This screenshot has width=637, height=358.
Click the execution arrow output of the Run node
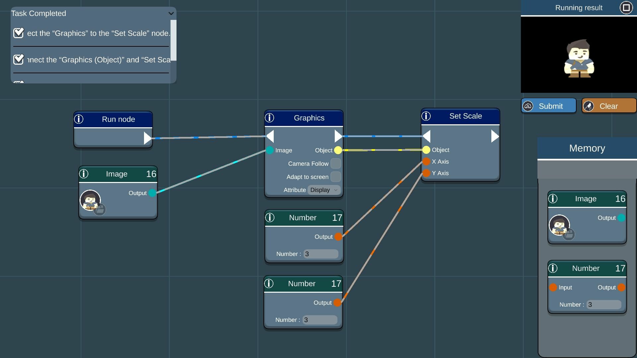pos(147,138)
